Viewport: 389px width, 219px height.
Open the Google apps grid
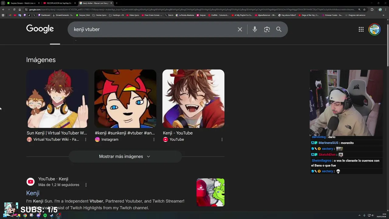pyautogui.click(x=361, y=30)
